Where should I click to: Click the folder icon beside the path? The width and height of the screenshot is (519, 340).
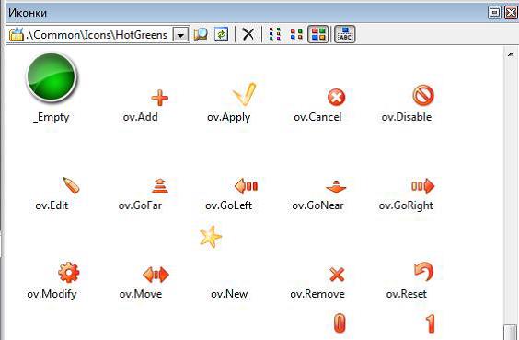(17, 34)
